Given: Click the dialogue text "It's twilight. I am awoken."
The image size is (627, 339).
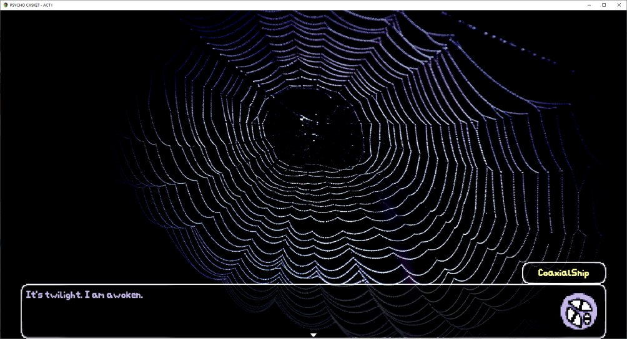Looking at the screenshot, I should 84,295.
